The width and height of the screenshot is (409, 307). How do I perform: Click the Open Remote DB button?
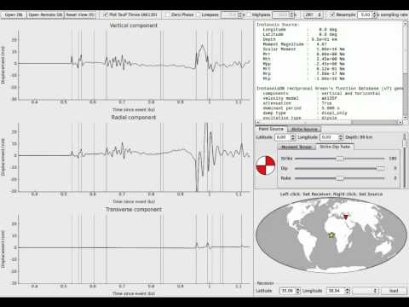(45, 14)
